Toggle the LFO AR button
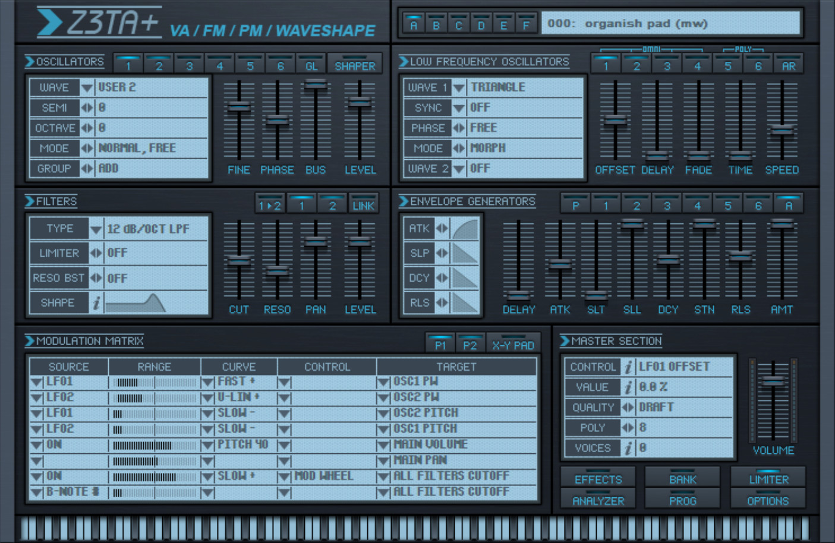The width and height of the screenshot is (835, 543). pos(788,64)
